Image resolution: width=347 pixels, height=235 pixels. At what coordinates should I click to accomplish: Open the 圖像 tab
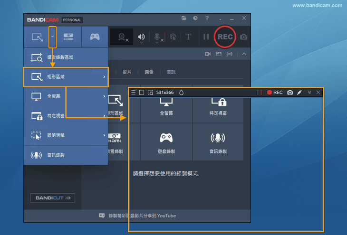(149, 72)
